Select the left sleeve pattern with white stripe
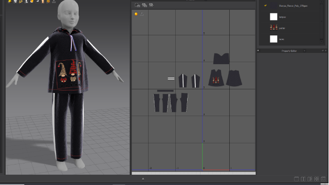 [183, 81]
